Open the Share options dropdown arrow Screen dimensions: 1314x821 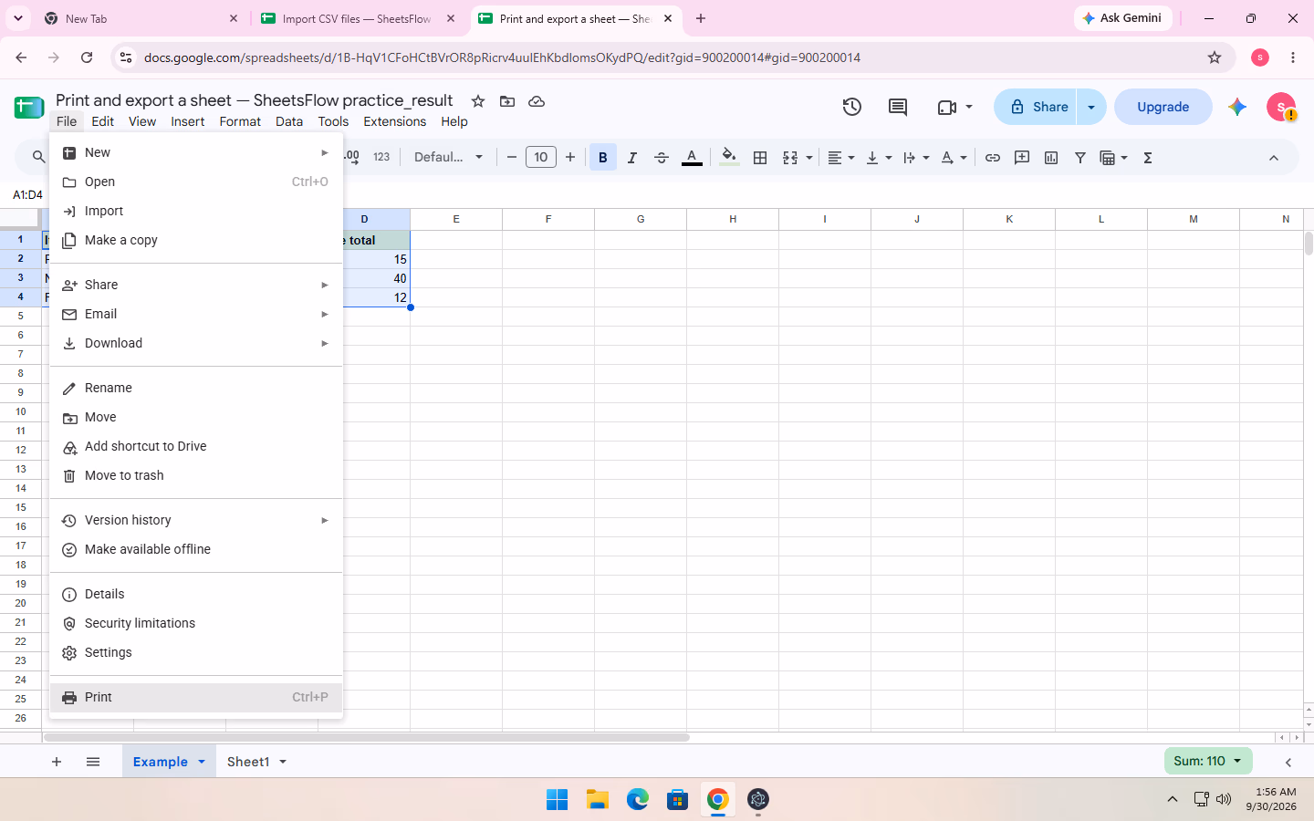pyautogui.click(x=1091, y=107)
